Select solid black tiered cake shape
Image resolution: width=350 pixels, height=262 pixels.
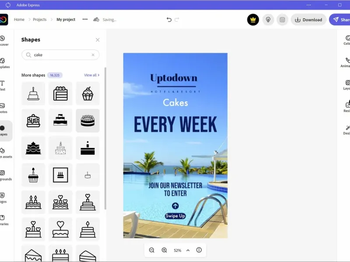point(60,121)
